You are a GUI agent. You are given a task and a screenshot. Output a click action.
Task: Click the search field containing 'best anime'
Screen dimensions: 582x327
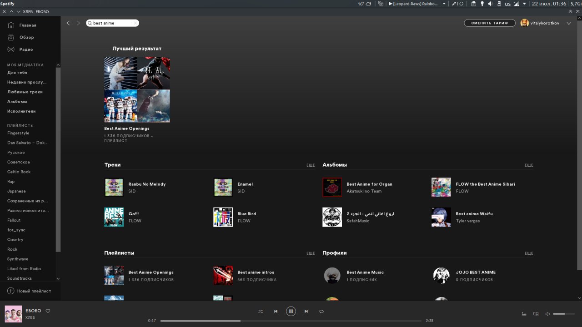pos(112,23)
